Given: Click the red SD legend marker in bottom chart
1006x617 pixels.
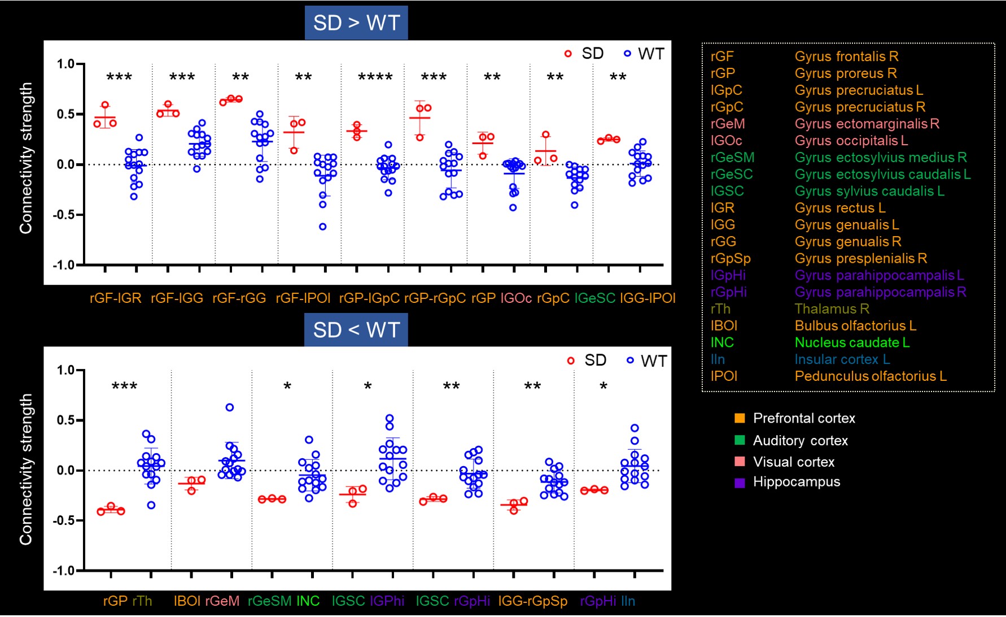Looking at the screenshot, I should point(571,360).
